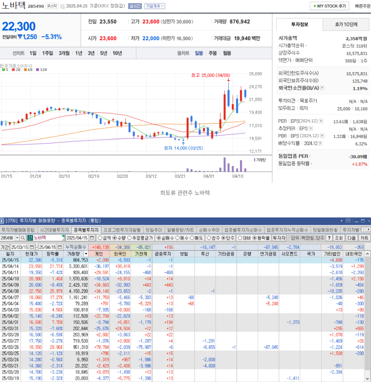
Task: Select the 단주 radio button
Action: pos(224,238)
